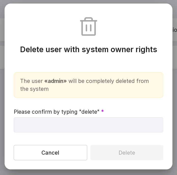Click the bold «admin» username
177x175 pixels.
[x=55, y=81]
